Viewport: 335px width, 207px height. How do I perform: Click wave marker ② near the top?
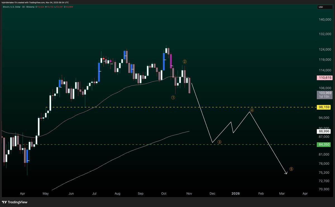[185, 61]
